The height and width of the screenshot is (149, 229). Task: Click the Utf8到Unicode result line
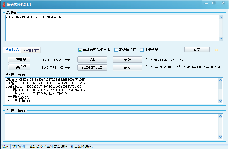19,97
